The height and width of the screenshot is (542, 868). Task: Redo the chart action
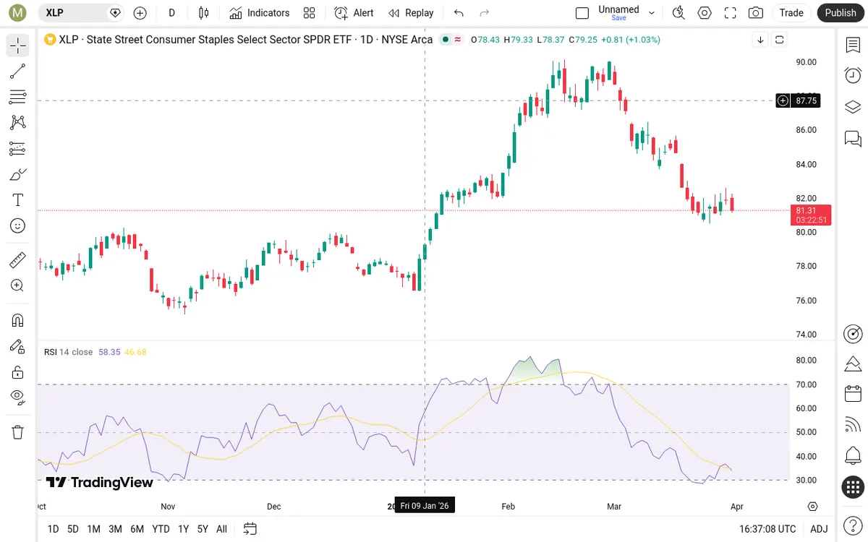pyautogui.click(x=485, y=12)
